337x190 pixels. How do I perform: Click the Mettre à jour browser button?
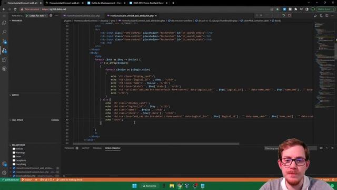click(325, 9)
